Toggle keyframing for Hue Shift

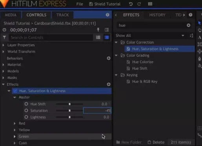pyautogui.click(x=26, y=104)
